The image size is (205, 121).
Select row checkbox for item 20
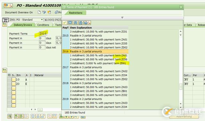click(x=14, y=84)
